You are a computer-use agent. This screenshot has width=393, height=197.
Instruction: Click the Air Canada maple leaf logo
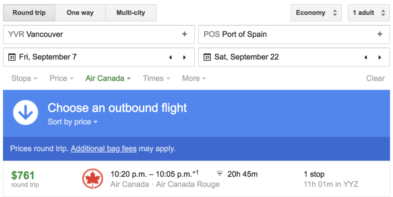tap(93, 179)
